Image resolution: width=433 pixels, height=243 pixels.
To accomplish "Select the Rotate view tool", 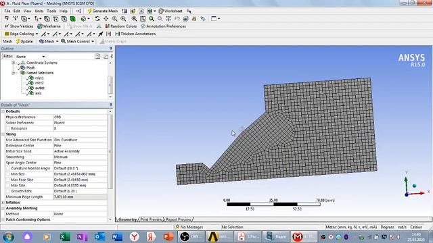I will click(x=97, y=19).
